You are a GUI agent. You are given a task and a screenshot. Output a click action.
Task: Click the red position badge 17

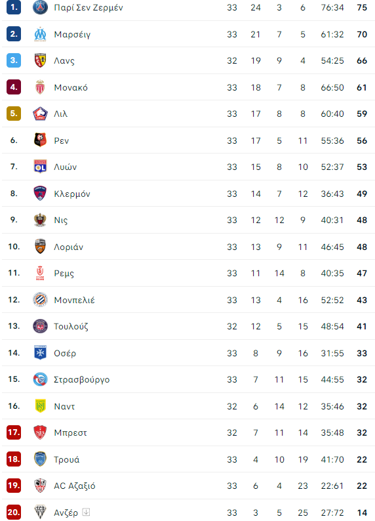click(14, 432)
